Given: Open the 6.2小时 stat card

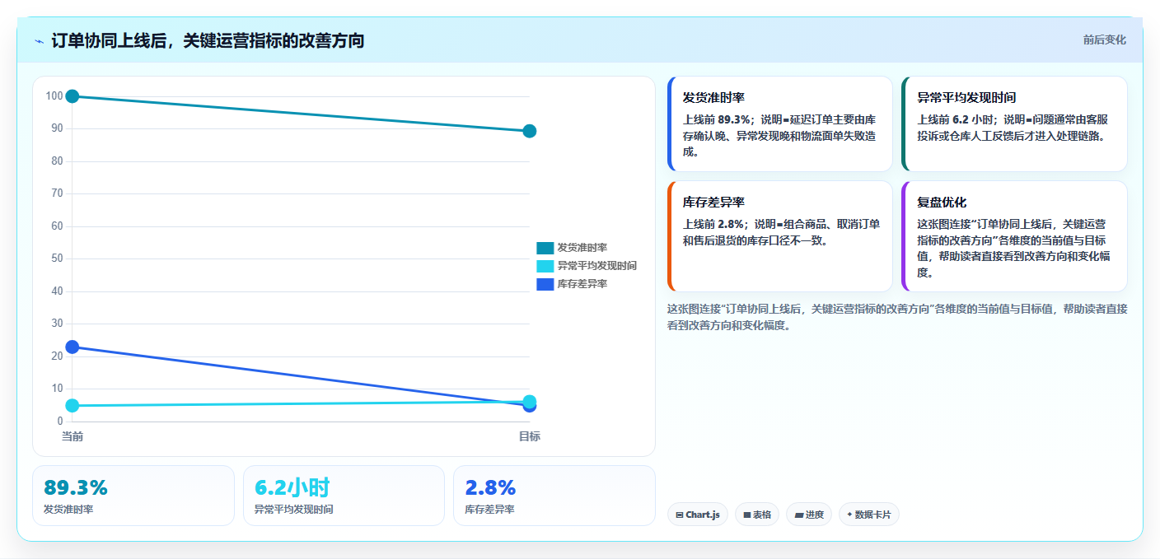Looking at the screenshot, I should (x=344, y=496).
